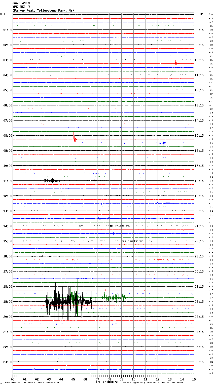Viewport: 214px width, 386px height.
Task: Click minute 15 on the bottom axis
Action: pos(194,379)
